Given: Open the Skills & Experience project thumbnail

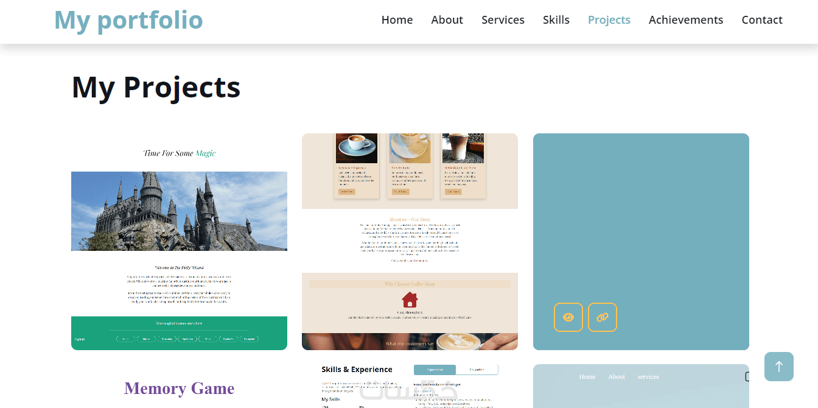Looking at the screenshot, I should 410,387.
